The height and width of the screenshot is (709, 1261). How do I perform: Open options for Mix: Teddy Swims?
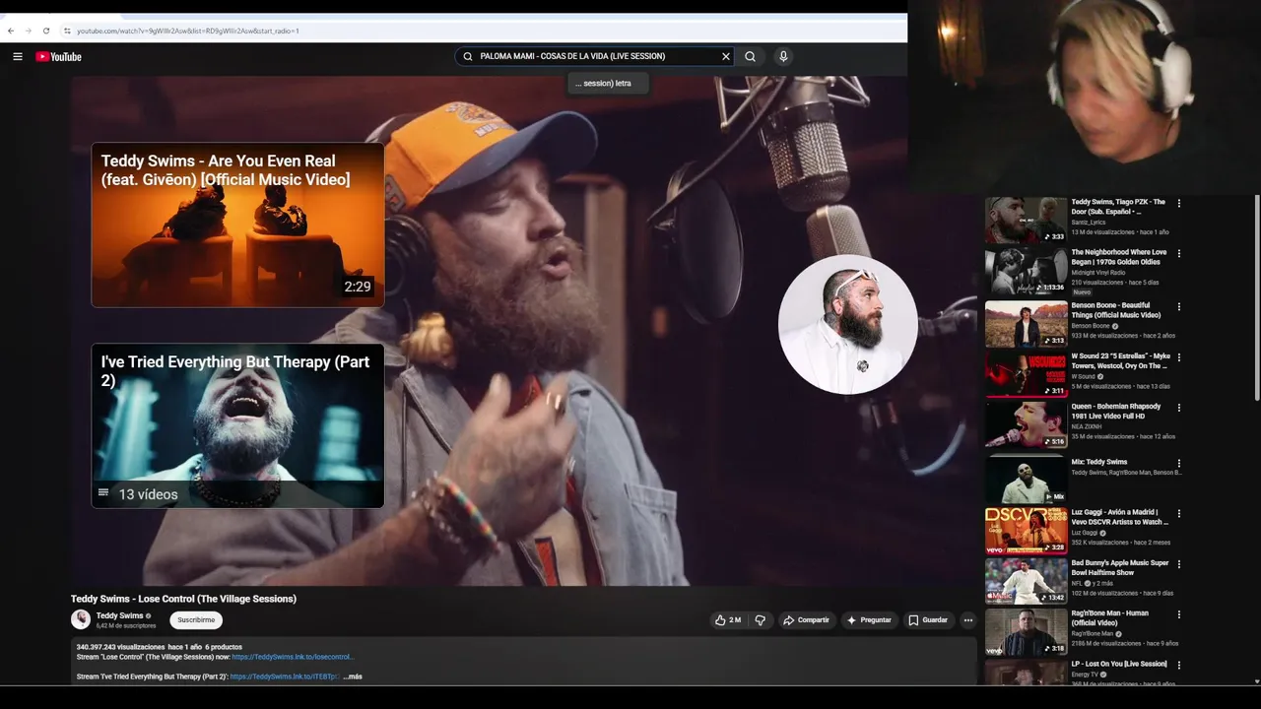point(1179,464)
